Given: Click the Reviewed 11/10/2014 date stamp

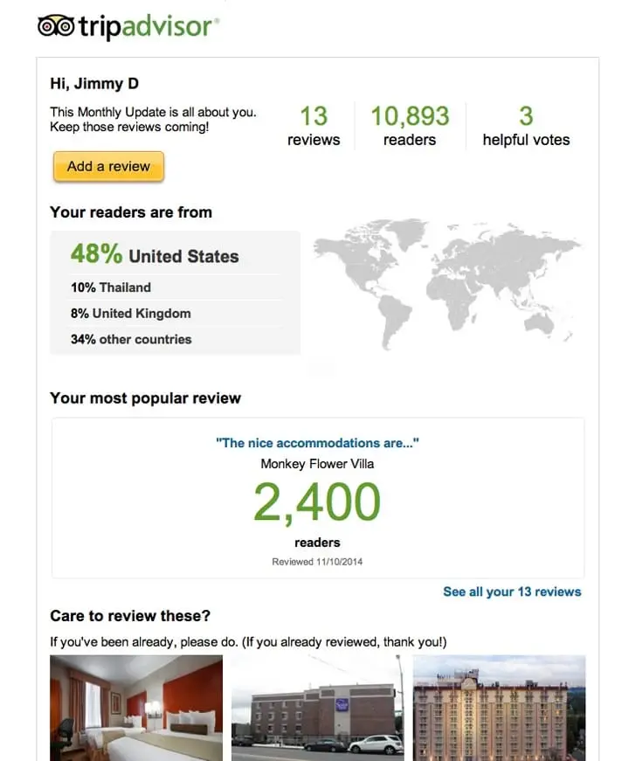Looking at the screenshot, I should [316, 560].
